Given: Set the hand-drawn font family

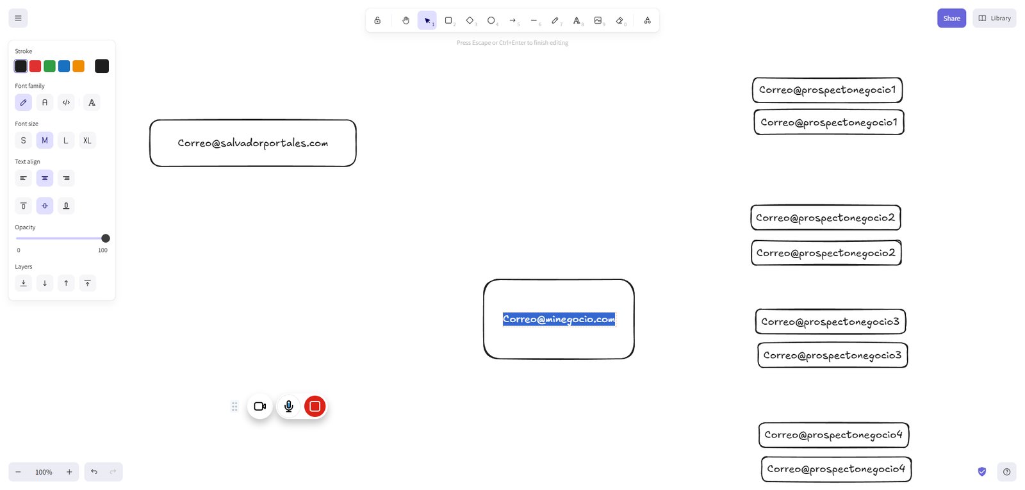Looking at the screenshot, I should pos(24,102).
